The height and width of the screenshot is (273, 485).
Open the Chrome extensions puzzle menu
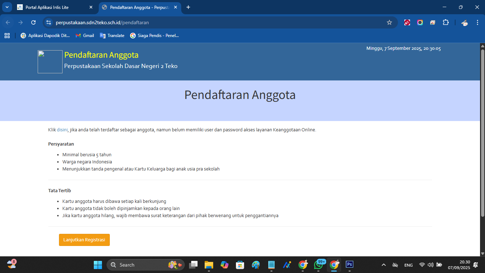click(446, 22)
